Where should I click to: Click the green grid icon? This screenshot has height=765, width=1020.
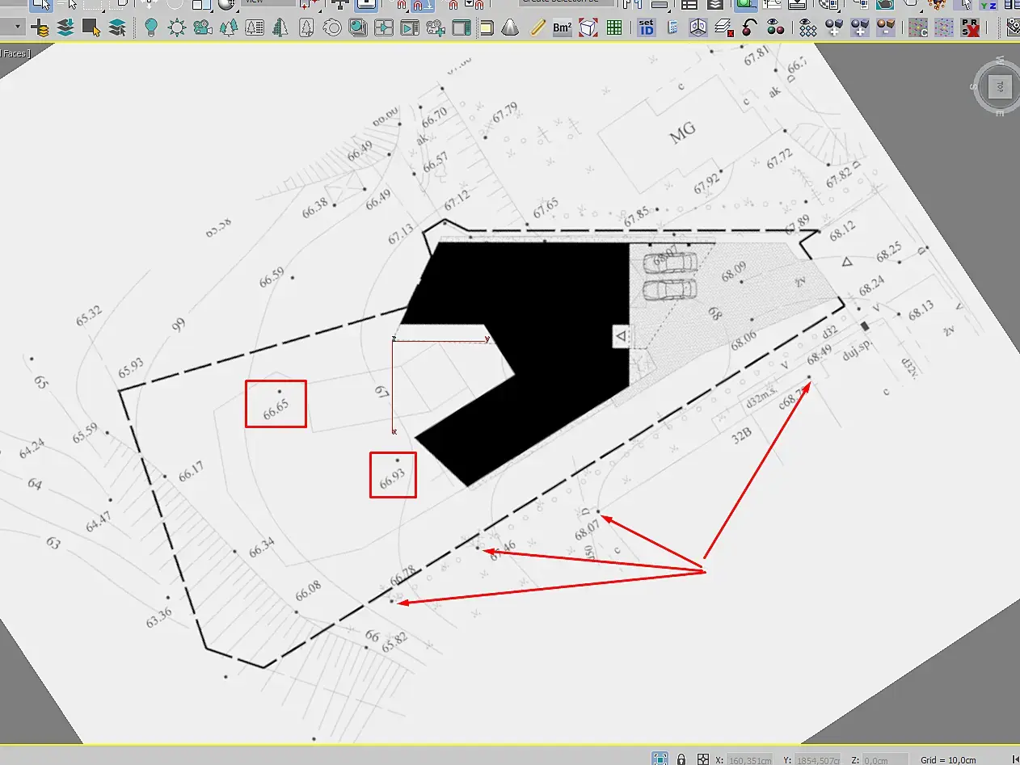614,29
